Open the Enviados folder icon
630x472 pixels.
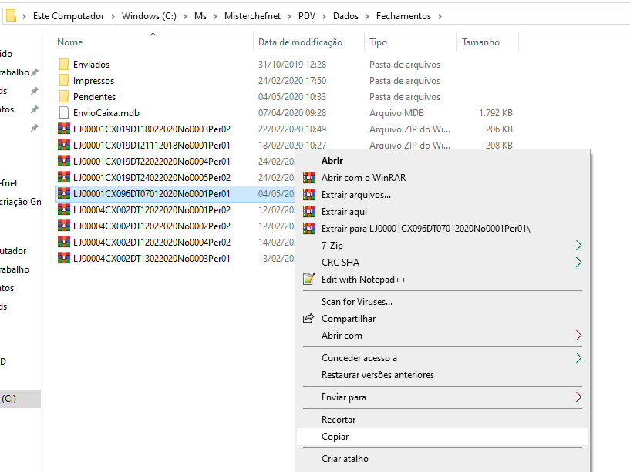[64, 64]
